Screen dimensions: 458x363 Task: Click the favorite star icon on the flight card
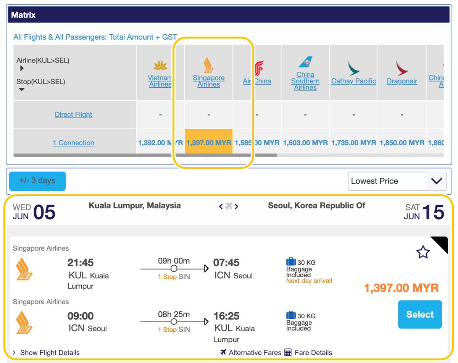tap(423, 252)
